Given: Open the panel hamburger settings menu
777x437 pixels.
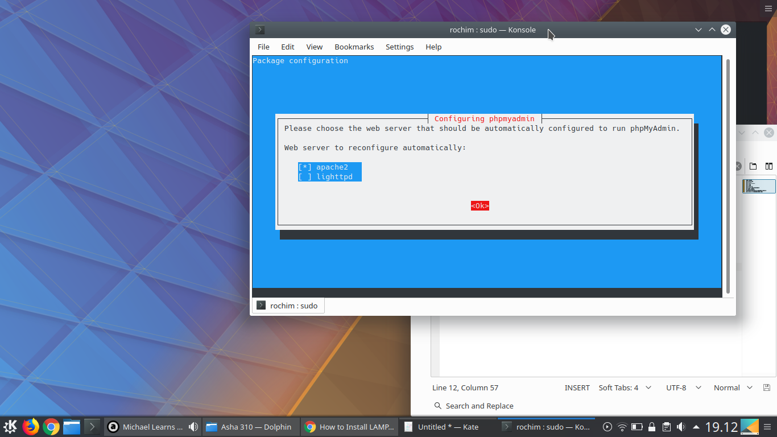Looking at the screenshot, I should (768, 427).
